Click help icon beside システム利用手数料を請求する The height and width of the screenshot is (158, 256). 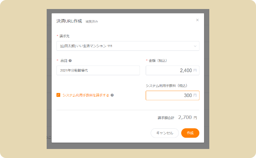[x=112, y=95]
